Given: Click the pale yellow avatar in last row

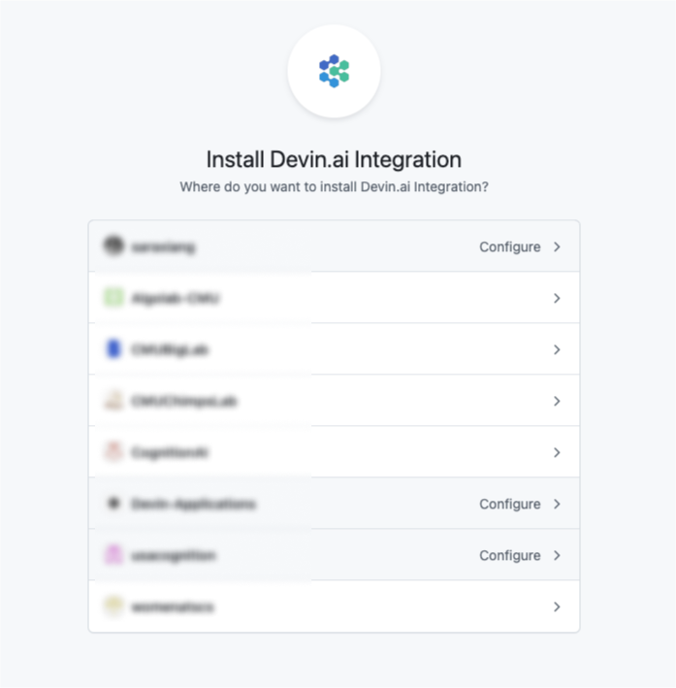Looking at the screenshot, I should click(113, 606).
